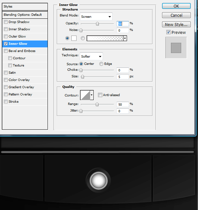
Task: Open the gradient picker dropdown arrow
Action: coord(125,39)
